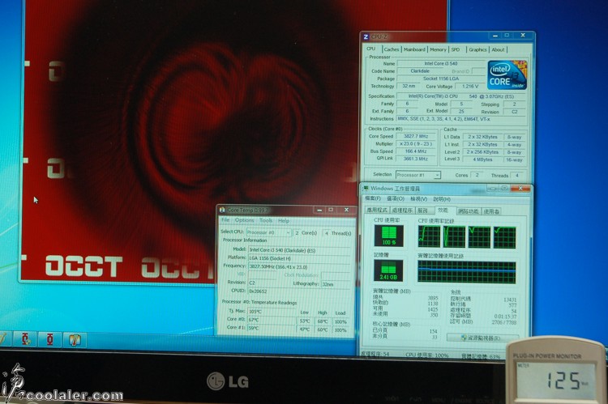Click the CPUID field showing 0x20652
The width and height of the screenshot is (608, 404).
[299, 291]
